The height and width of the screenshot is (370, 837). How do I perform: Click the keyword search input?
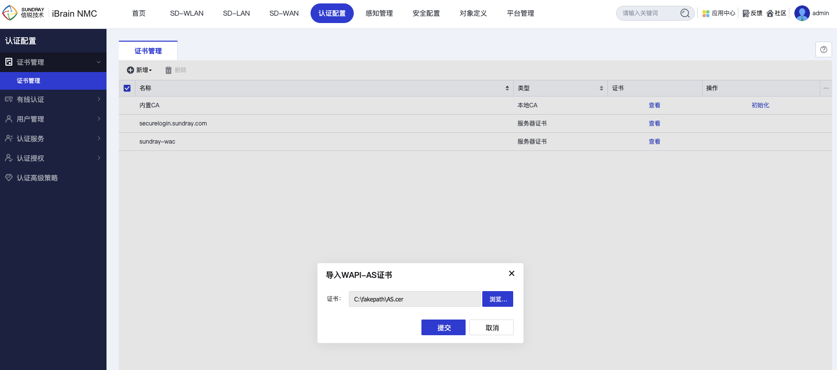point(650,13)
